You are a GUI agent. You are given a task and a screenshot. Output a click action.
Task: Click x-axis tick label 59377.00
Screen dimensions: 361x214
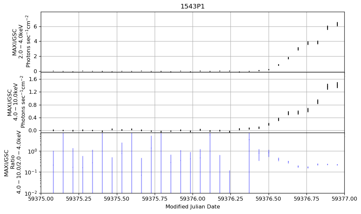344,199
